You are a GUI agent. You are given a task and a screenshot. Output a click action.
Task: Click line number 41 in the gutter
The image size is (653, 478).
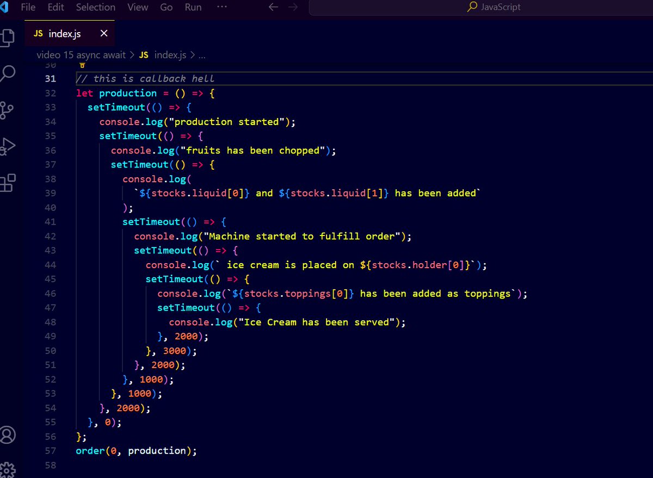(50, 222)
